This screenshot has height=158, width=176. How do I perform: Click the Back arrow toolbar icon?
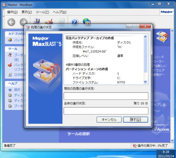coord(11,22)
